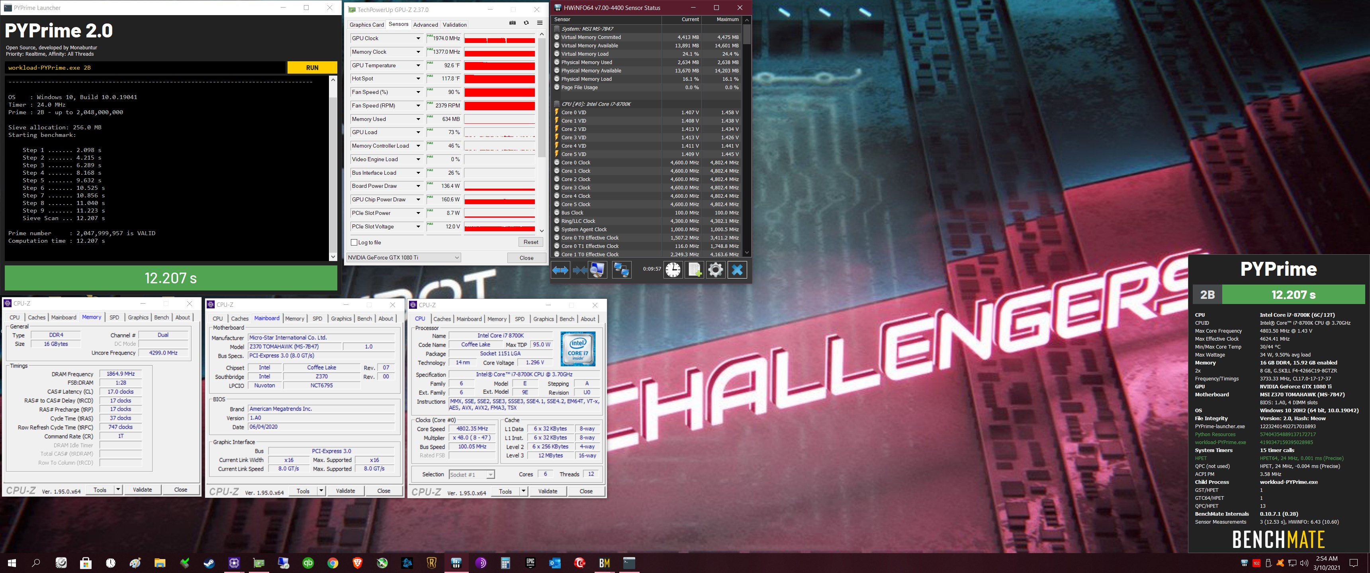Click PYPrime command input field
This screenshot has height=573, width=1370.
145,68
